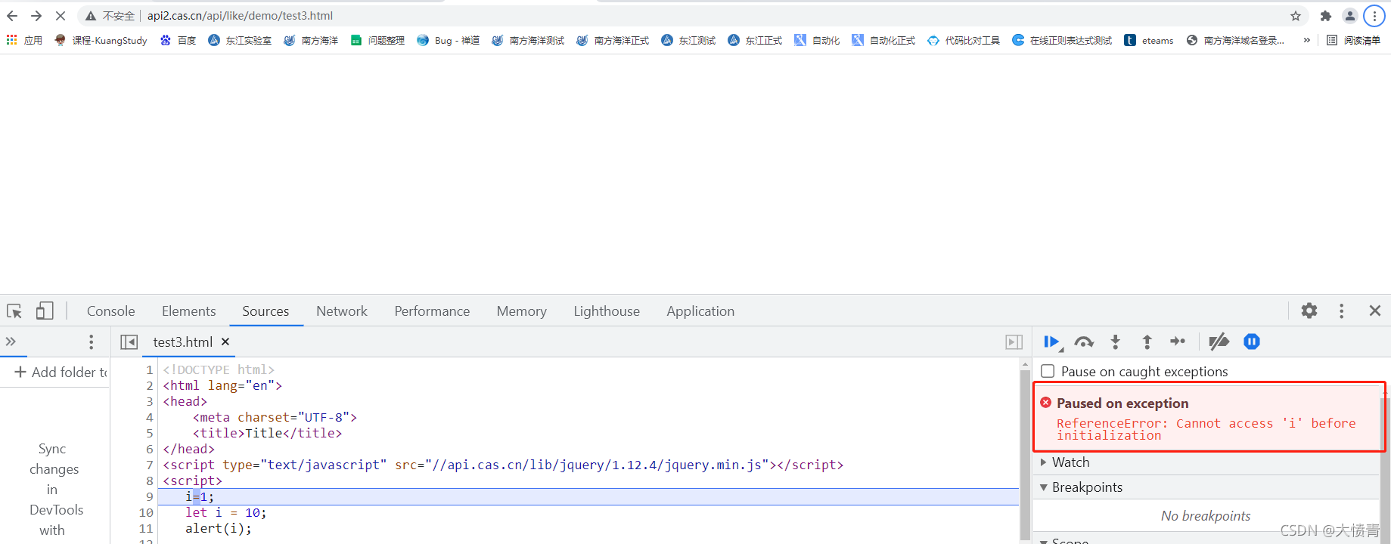Screen dimensions: 1391x544
Task: Click the code line 'let i = 10;'
Action: coord(226,512)
